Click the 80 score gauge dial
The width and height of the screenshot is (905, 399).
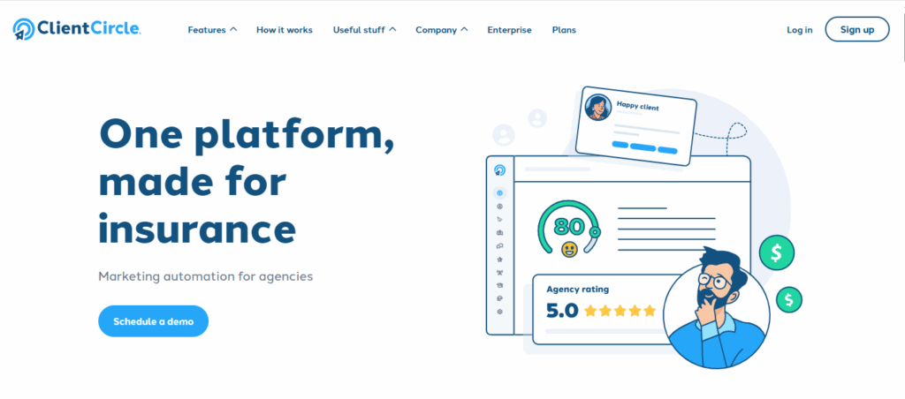click(x=568, y=226)
